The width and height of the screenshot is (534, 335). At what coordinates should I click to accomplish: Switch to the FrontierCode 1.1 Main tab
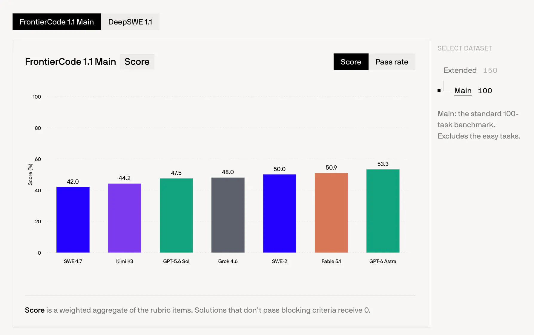pos(57,22)
